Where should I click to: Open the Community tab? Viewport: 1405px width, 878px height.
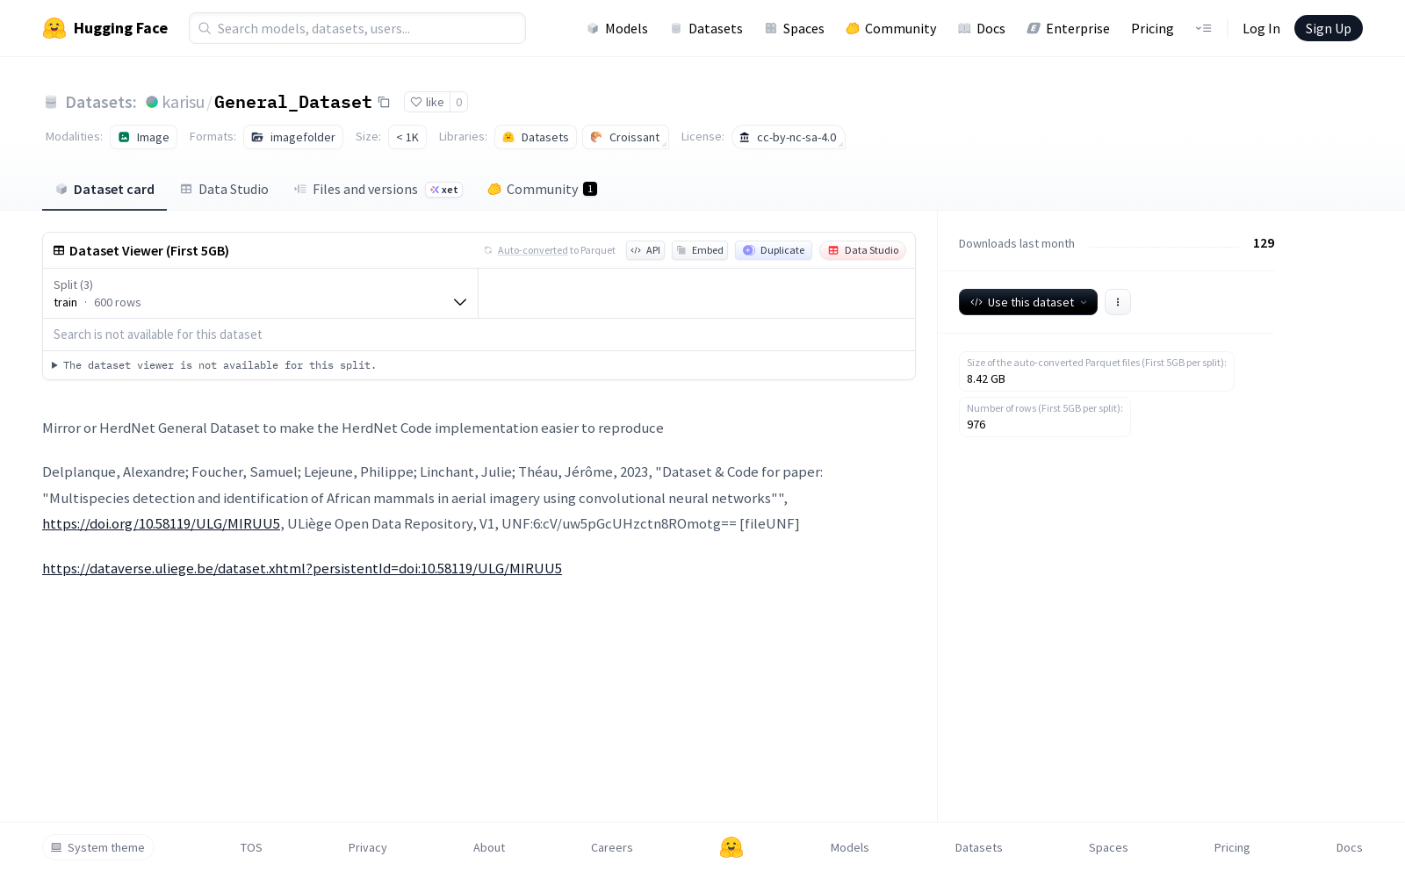[x=542, y=189]
